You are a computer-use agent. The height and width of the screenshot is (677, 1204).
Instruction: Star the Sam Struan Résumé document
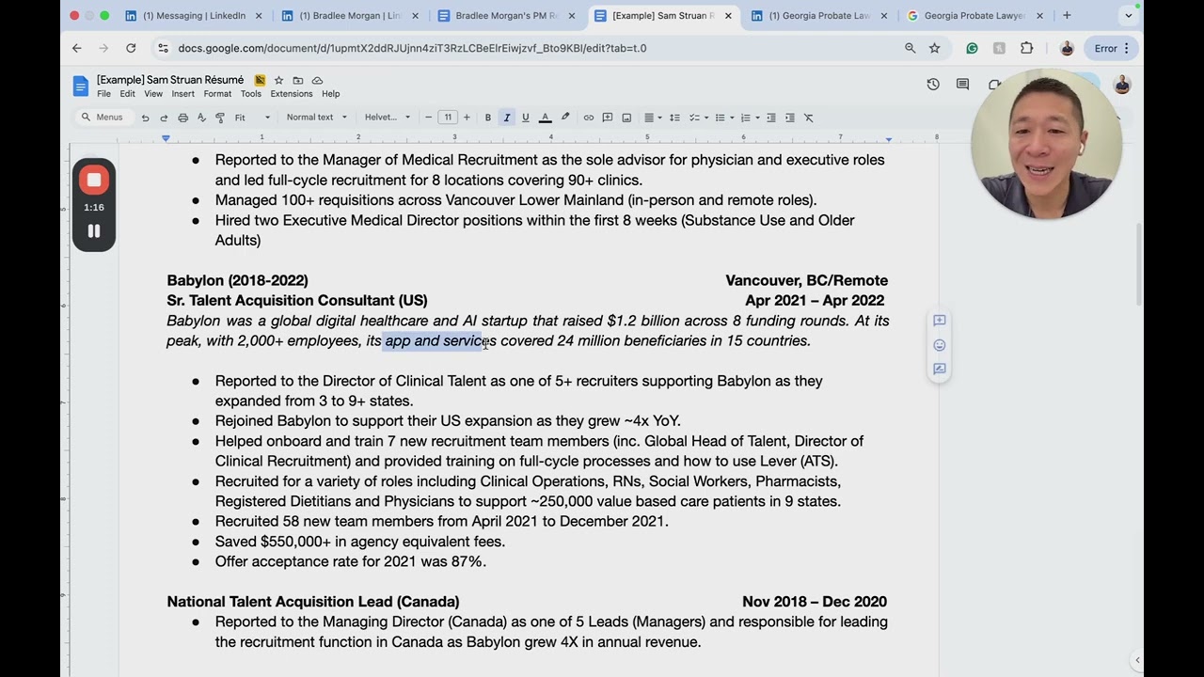(278, 80)
